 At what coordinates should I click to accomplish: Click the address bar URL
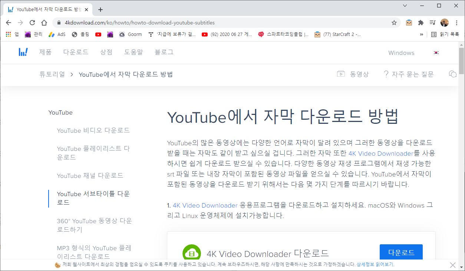pyautogui.click(x=139, y=23)
